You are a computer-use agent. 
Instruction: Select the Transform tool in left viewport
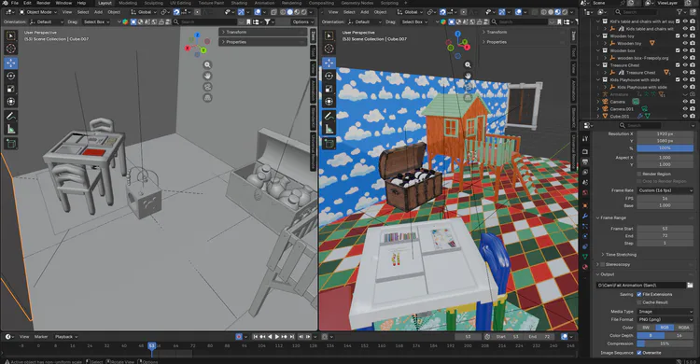(11, 102)
